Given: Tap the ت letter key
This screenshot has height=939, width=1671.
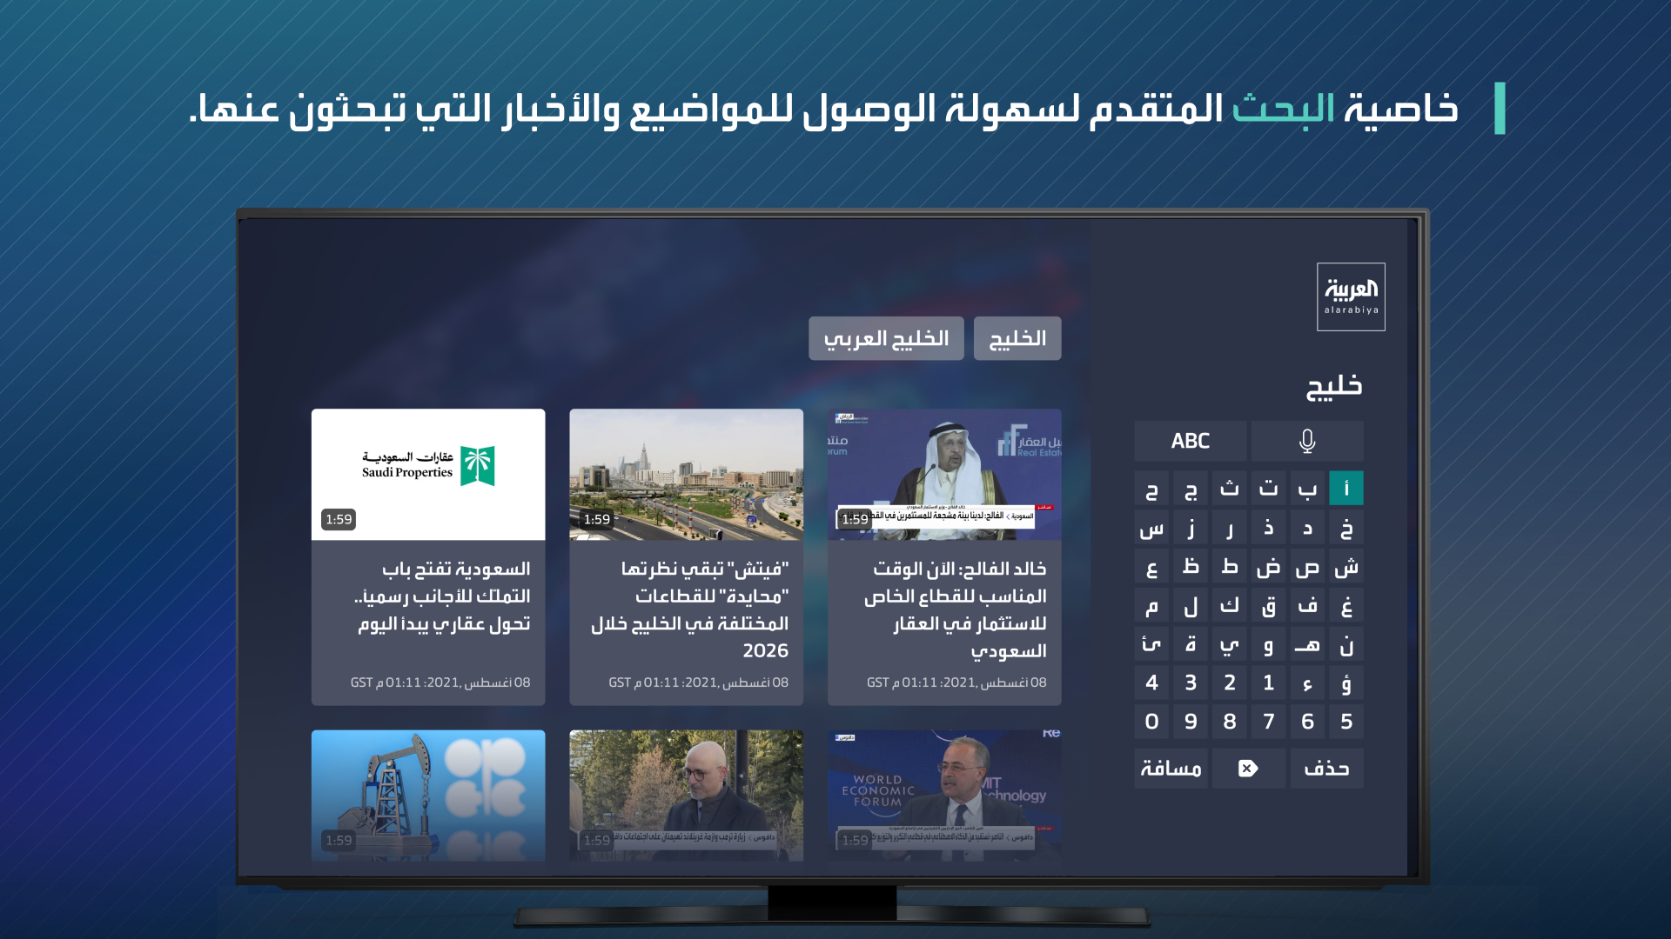Looking at the screenshot, I should [1269, 489].
